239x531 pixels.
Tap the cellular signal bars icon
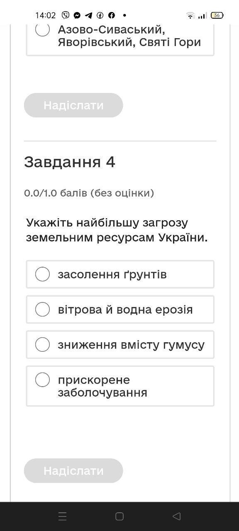tap(202, 16)
